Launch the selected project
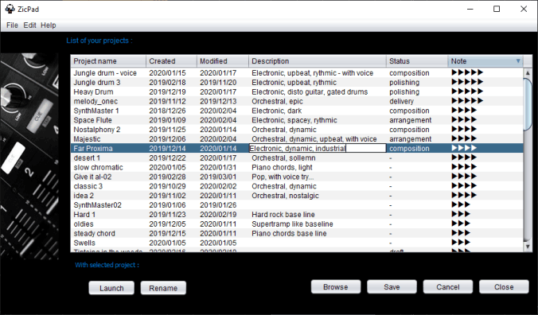This screenshot has width=538, height=315. point(111,288)
